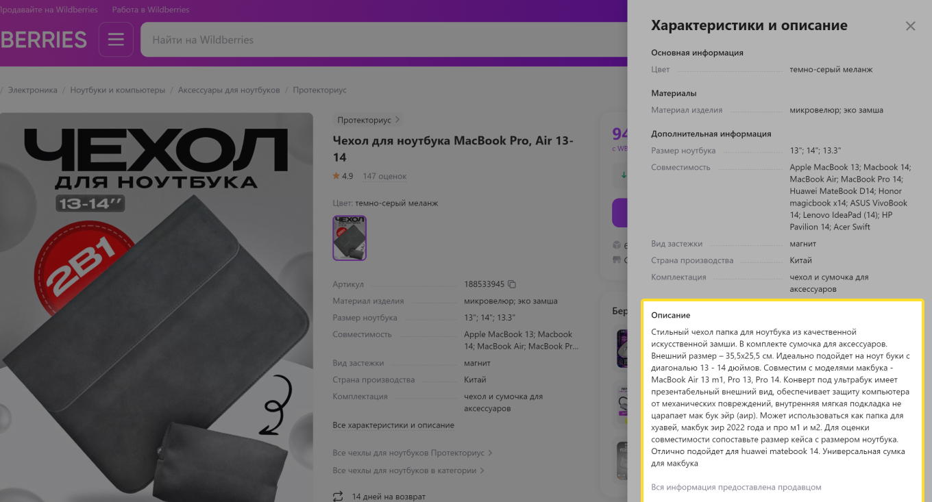Open Все чехлы для ноутбуков Протекториус link
This screenshot has width=932, height=502.
click(x=413, y=453)
